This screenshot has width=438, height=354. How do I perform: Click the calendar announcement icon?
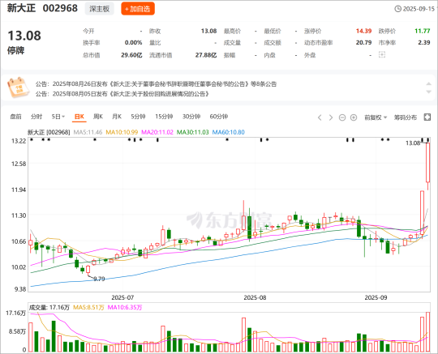19,87
